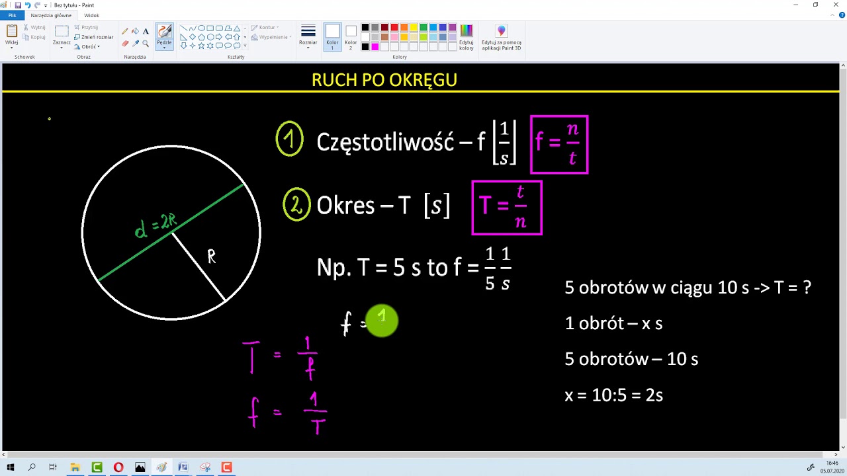Pick the orange color swatch

[x=404, y=27]
